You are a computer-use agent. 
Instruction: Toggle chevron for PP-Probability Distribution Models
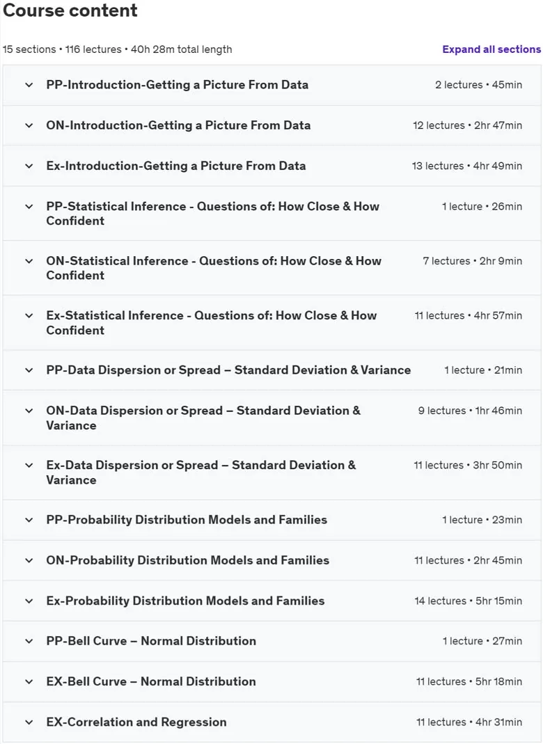pyautogui.click(x=29, y=520)
